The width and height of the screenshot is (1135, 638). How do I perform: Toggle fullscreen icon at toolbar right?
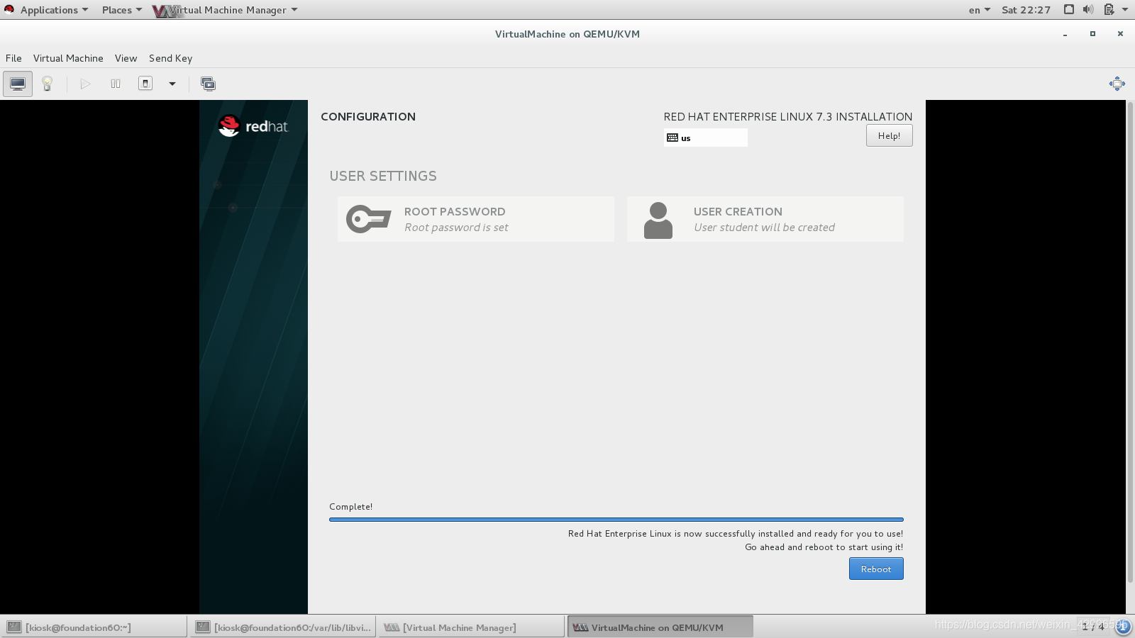click(x=1117, y=84)
